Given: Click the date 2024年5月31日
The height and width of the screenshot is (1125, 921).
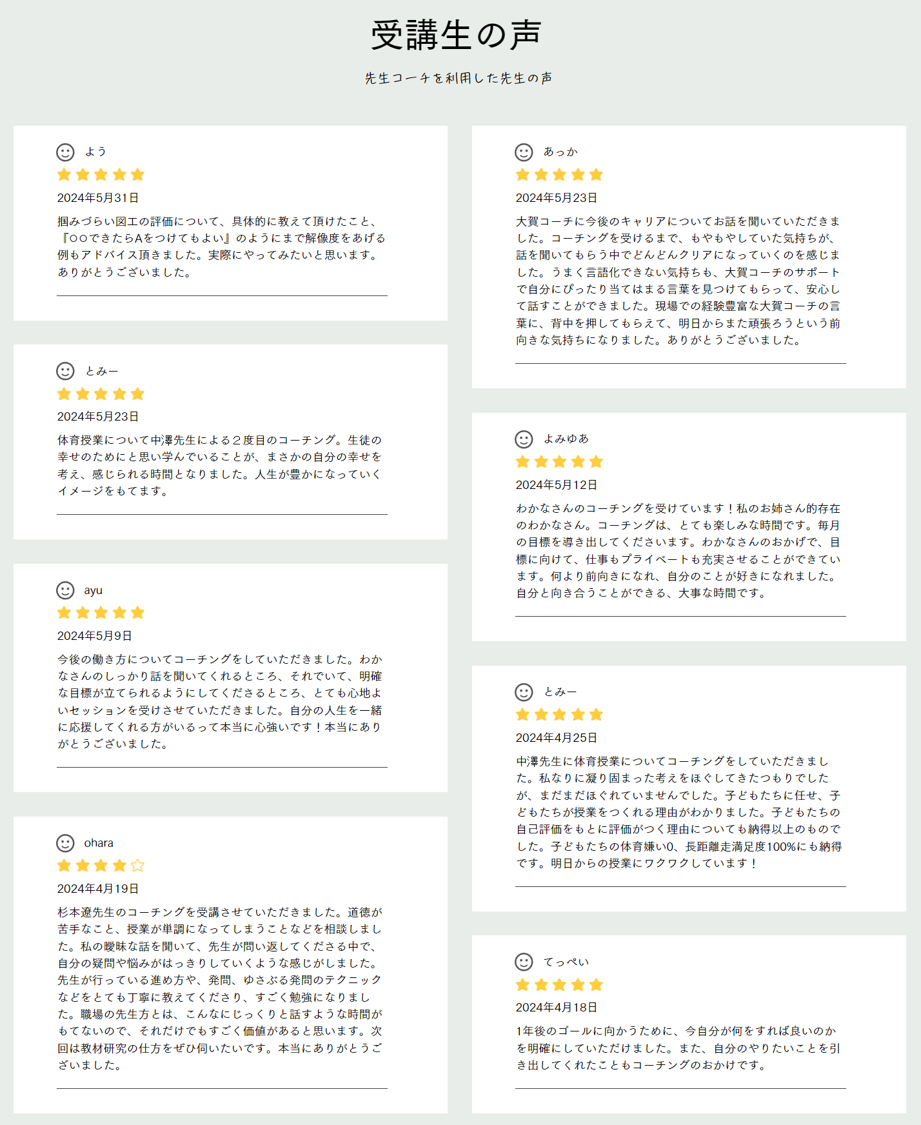Looking at the screenshot, I should [x=98, y=198].
